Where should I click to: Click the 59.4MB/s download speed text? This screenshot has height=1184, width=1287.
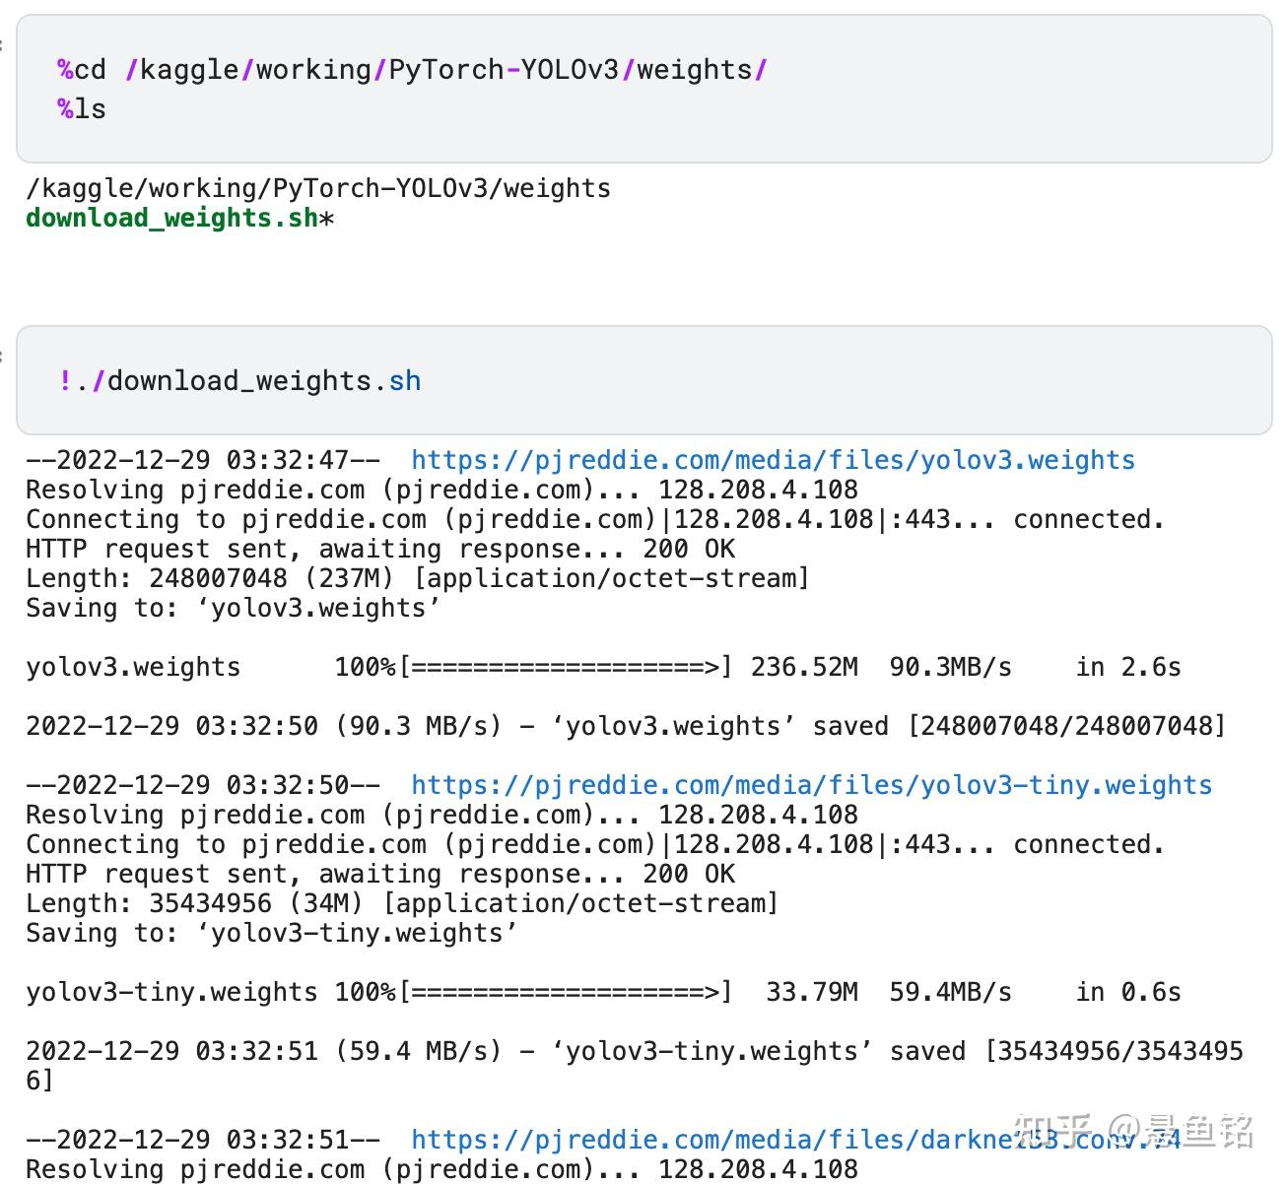(950, 992)
